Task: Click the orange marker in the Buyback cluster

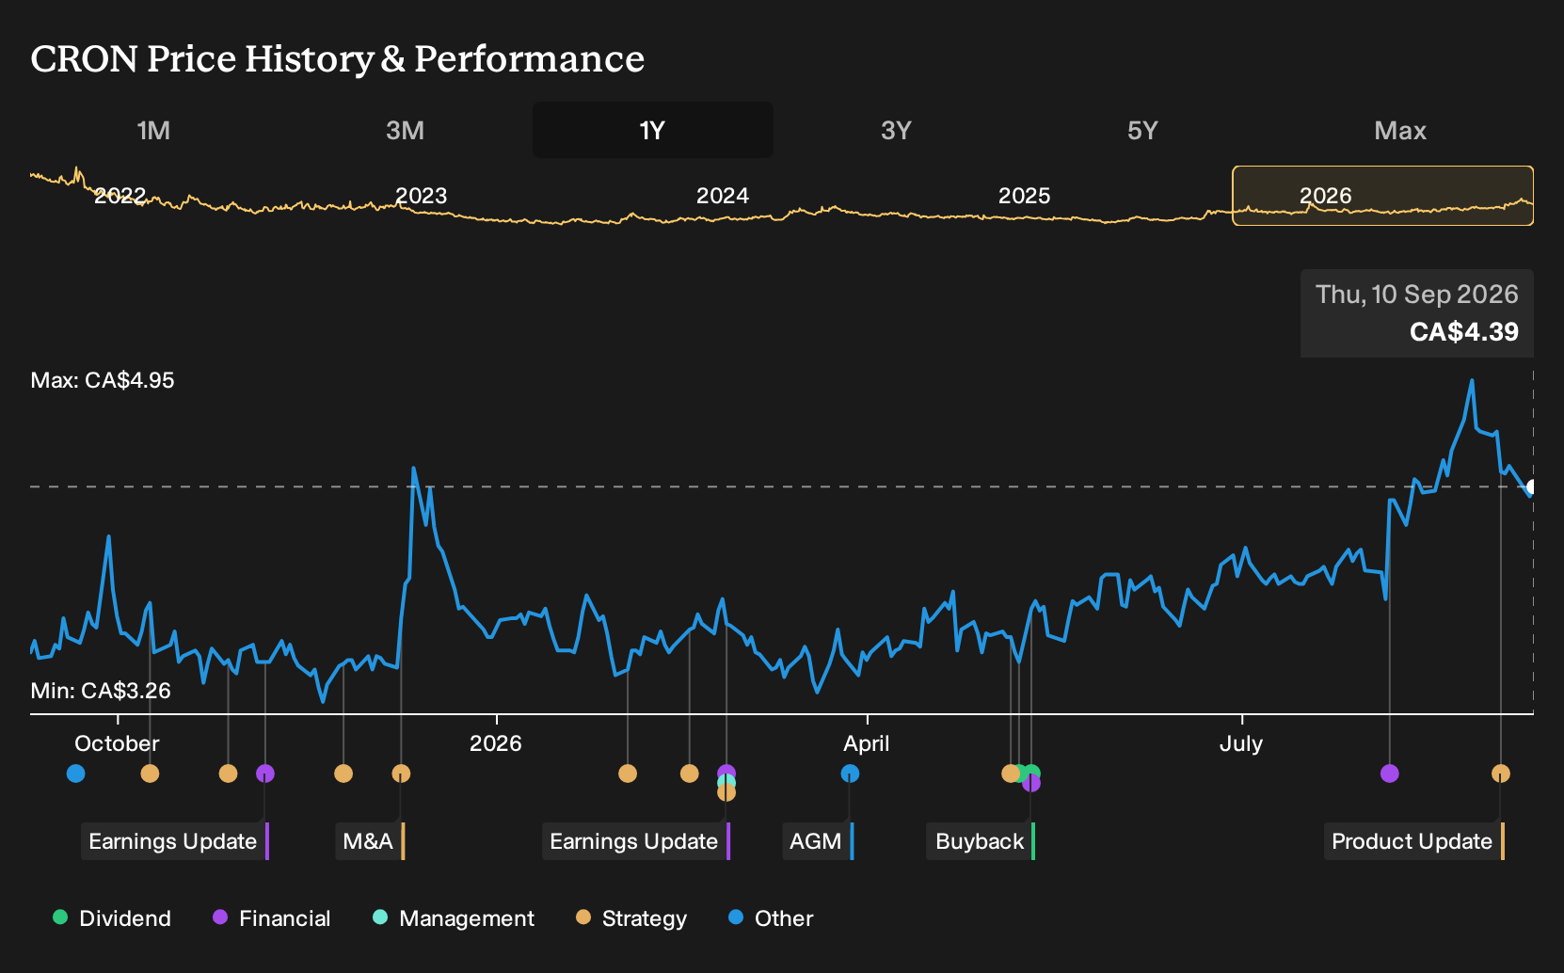Action: click(x=1009, y=774)
